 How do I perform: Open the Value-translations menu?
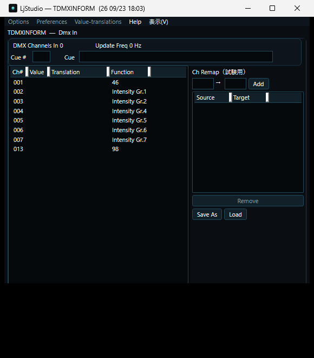coord(98,22)
